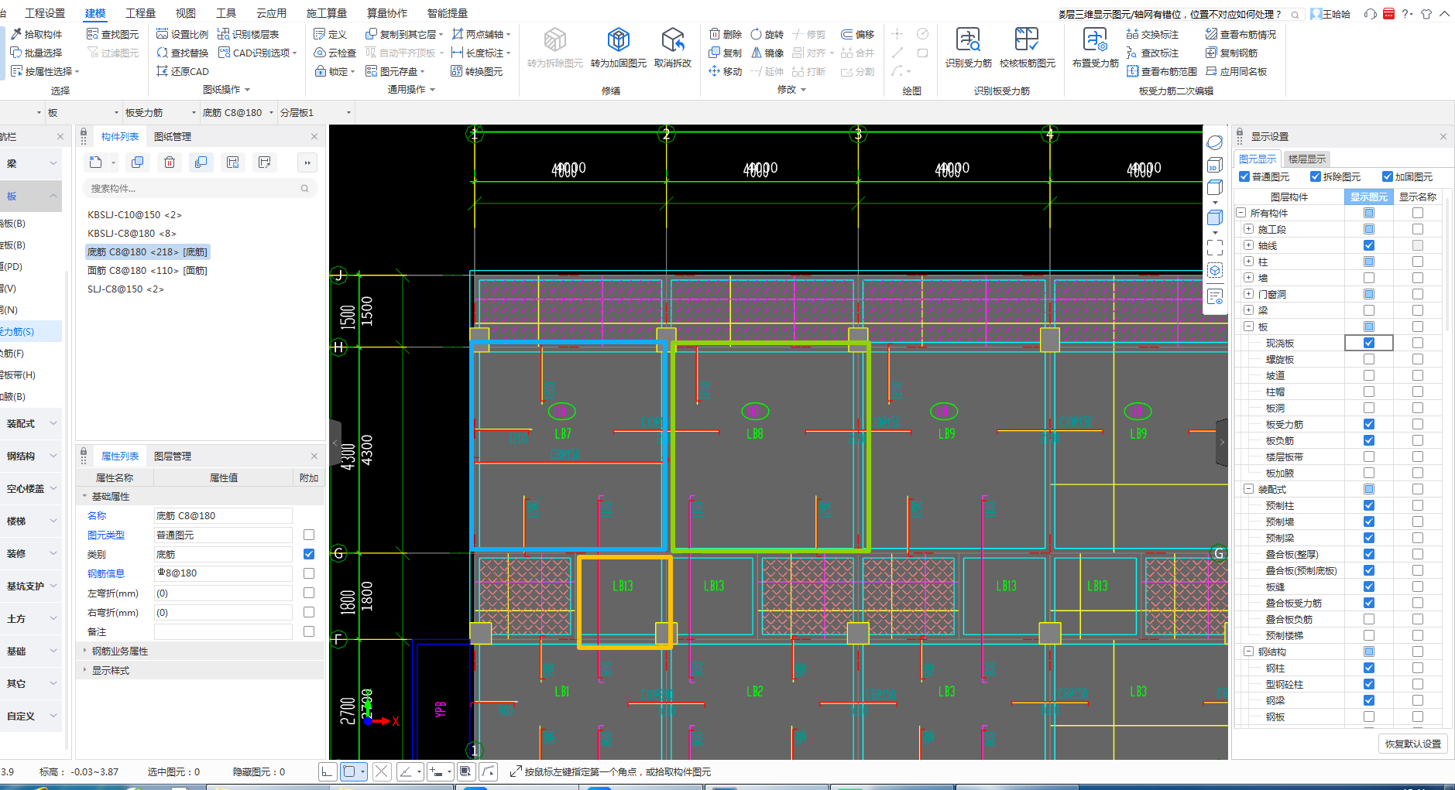
Task: Click the 设置比例 tool
Action: pyautogui.click(x=182, y=34)
